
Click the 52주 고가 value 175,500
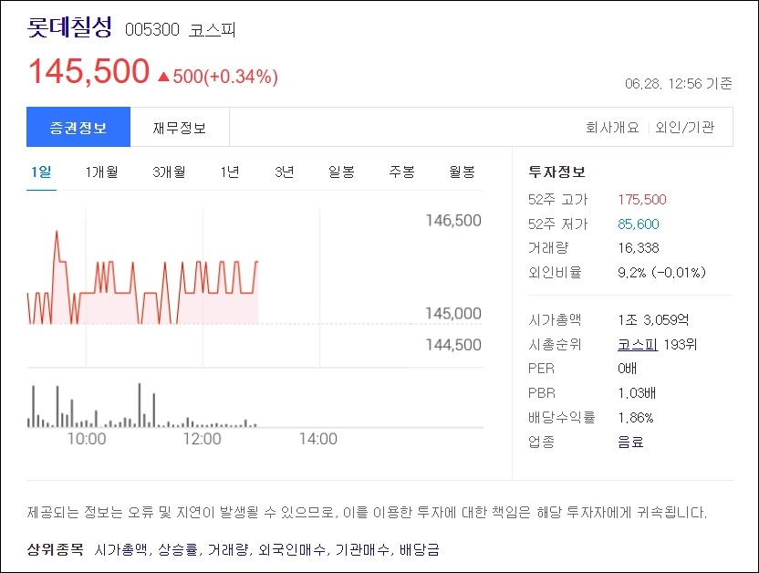[x=642, y=200]
